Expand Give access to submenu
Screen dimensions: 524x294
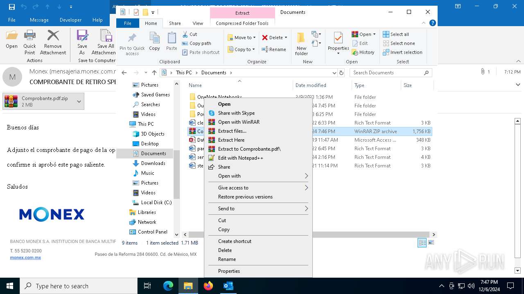(258, 188)
